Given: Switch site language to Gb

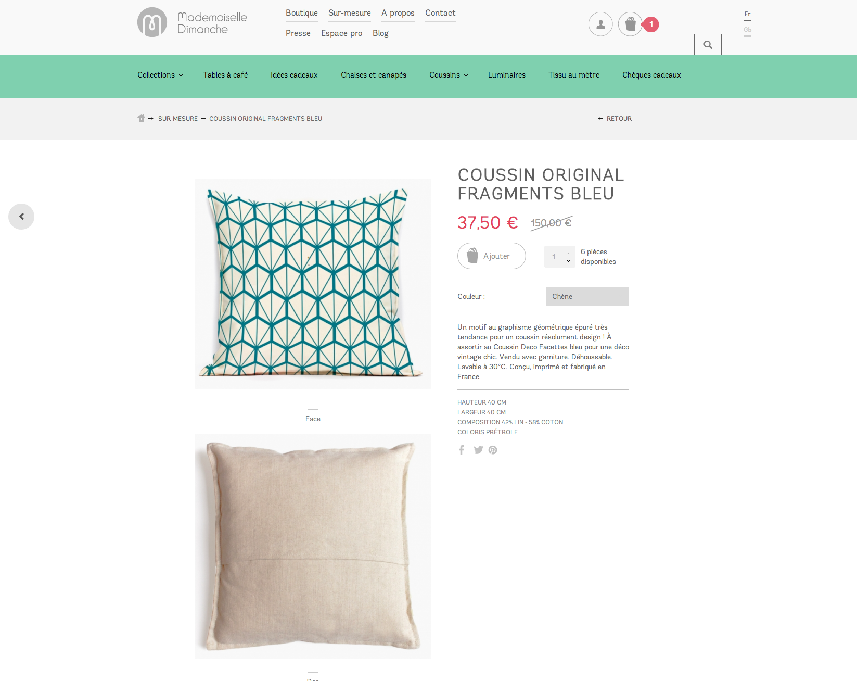Looking at the screenshot, I should [747, 30].
